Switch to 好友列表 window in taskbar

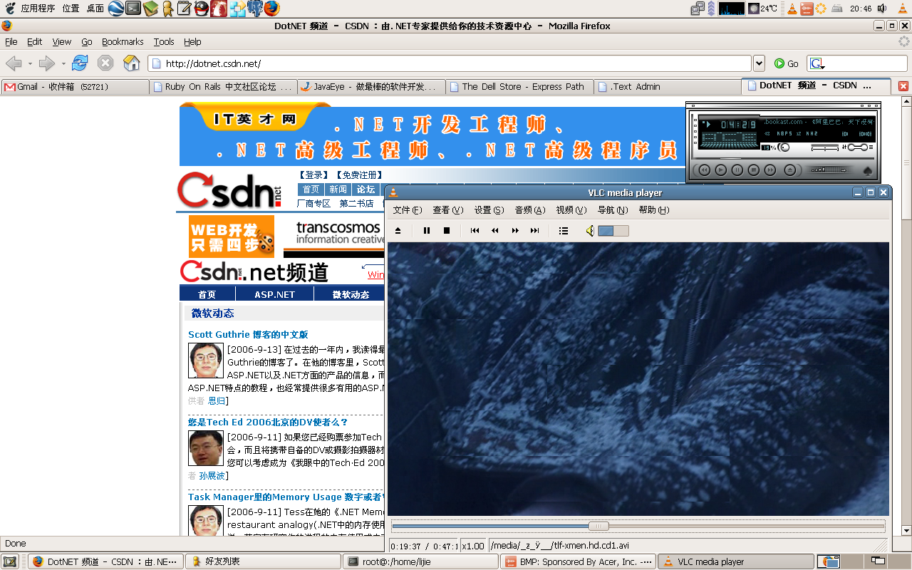(264, 561)
